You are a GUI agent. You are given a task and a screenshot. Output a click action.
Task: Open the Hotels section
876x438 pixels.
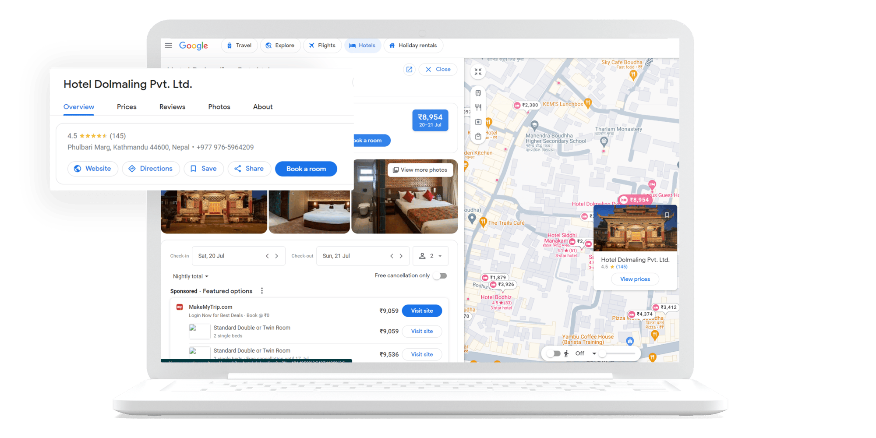coord(363,46)
